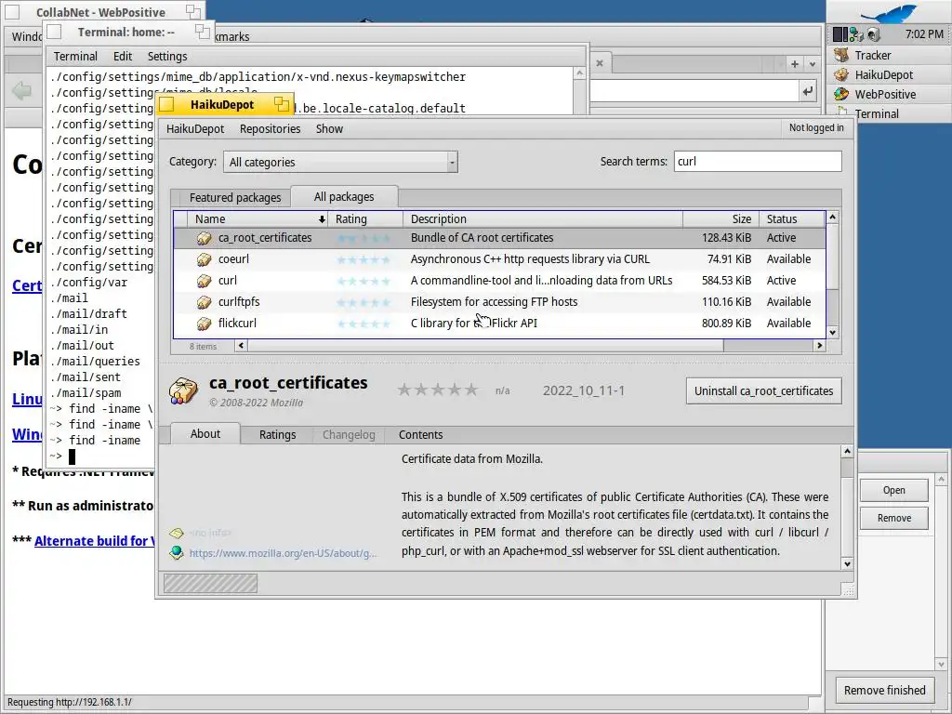Switch to All packages tab

(x=344, y=197)
